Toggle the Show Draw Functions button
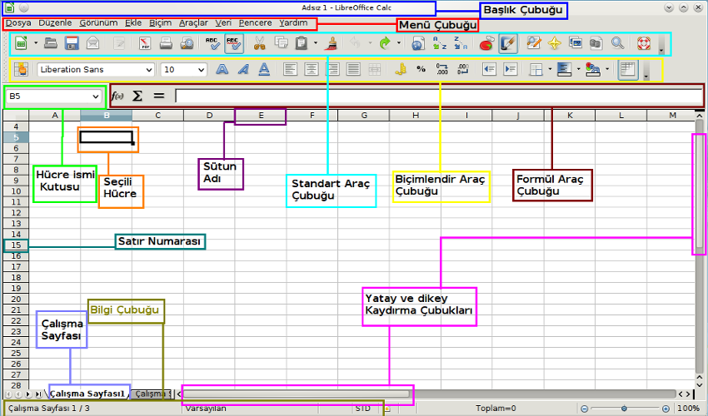 pos(508,42)
